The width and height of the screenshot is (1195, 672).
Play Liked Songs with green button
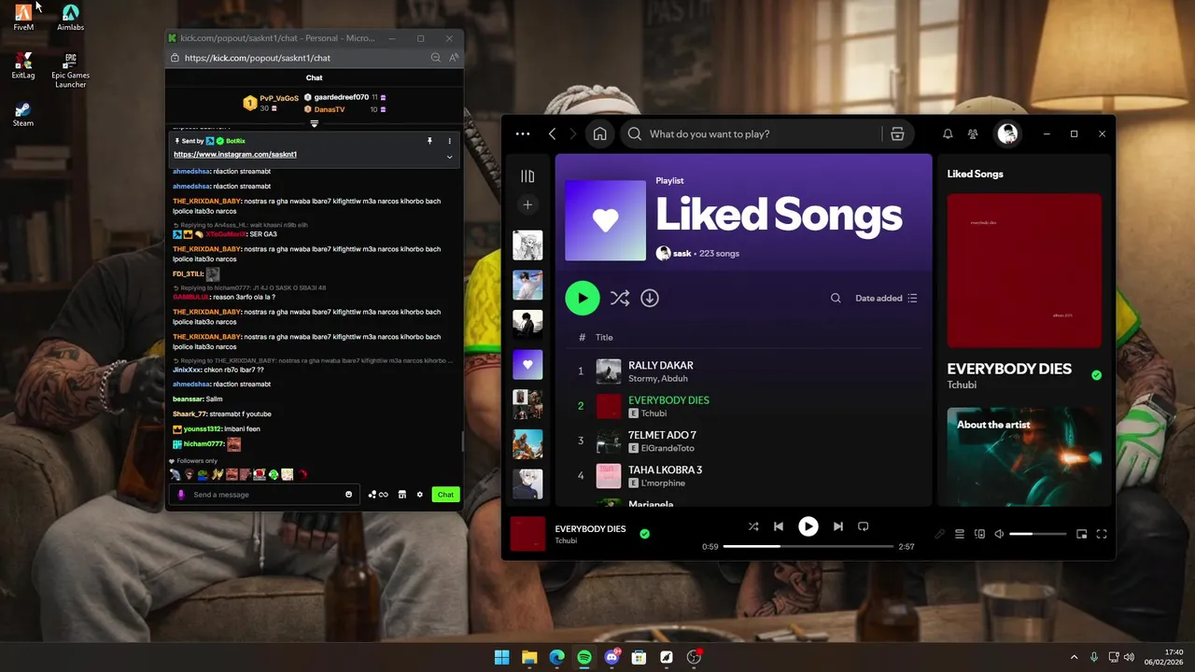pos(582,298)
